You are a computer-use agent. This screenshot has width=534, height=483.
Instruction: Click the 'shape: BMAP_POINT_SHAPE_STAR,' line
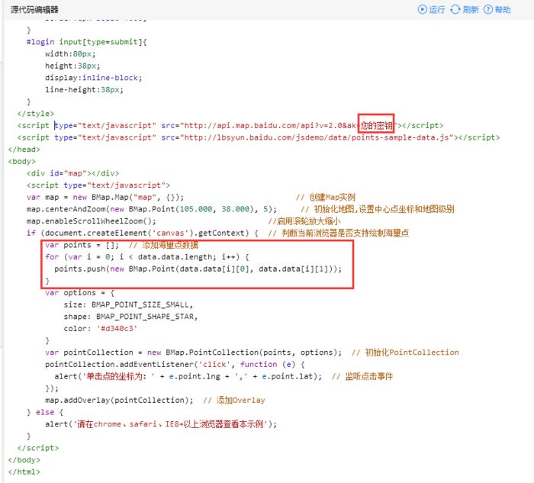(x=130, y=317)
